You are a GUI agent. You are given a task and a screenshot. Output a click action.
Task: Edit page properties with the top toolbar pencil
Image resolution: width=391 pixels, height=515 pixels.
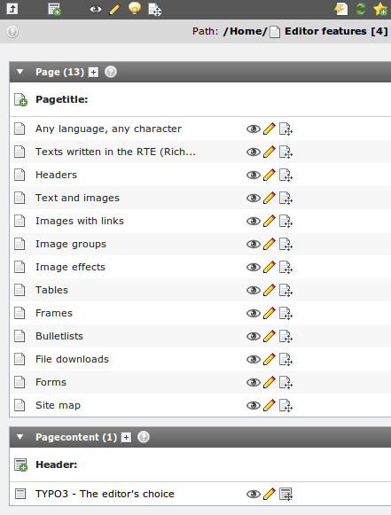click(x=114, y=9)
